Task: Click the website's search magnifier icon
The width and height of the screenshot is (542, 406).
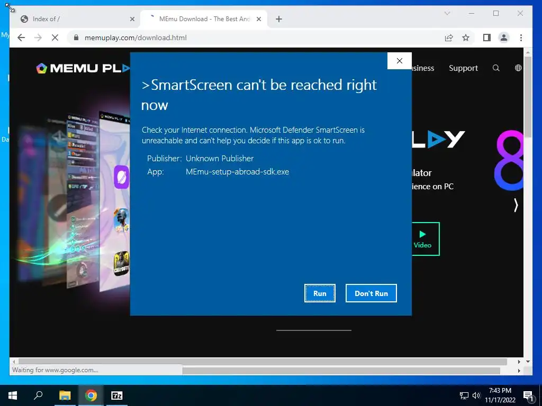Action: point(496,68)
